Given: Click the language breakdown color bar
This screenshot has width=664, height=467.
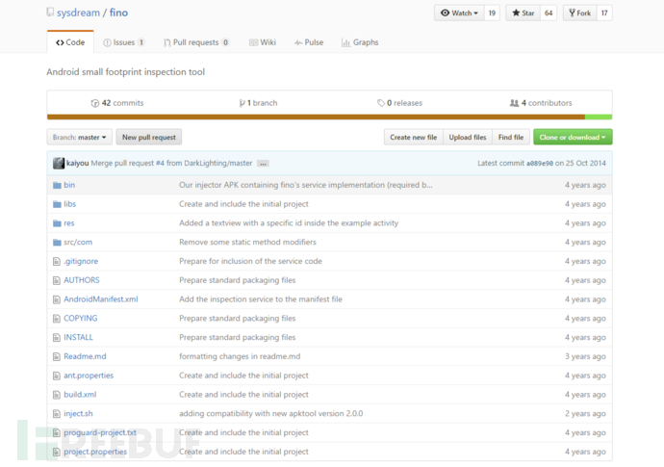Looking at the screenshot, I should click(329, 117).
